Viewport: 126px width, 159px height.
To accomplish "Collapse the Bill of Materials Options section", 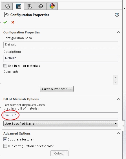I will tap(119, 99).
